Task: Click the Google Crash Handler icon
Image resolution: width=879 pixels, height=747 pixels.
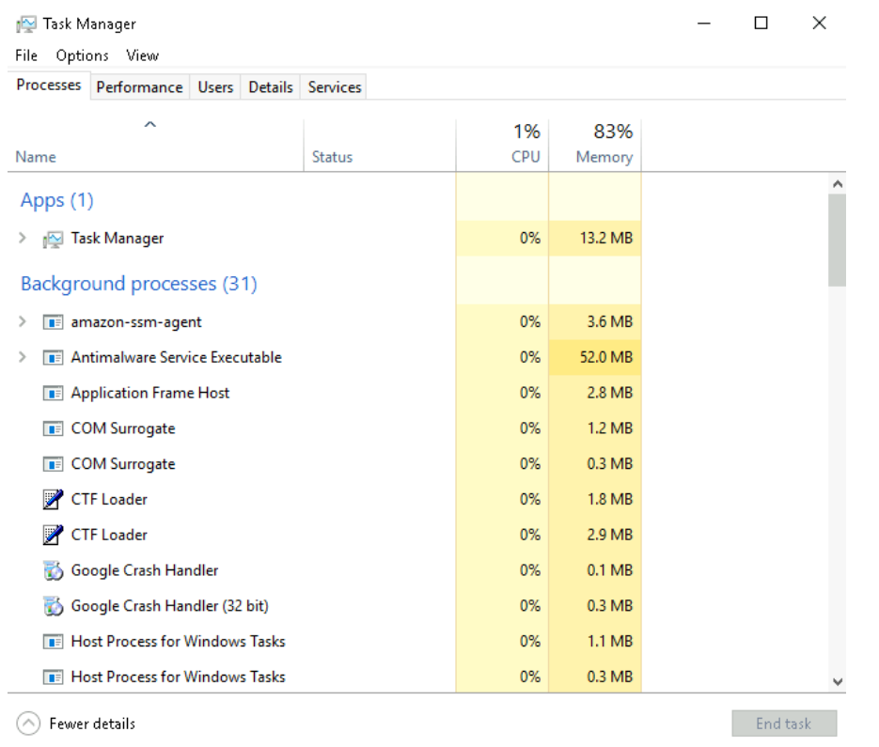Action: pyautogui.click(x=53, y=570)
